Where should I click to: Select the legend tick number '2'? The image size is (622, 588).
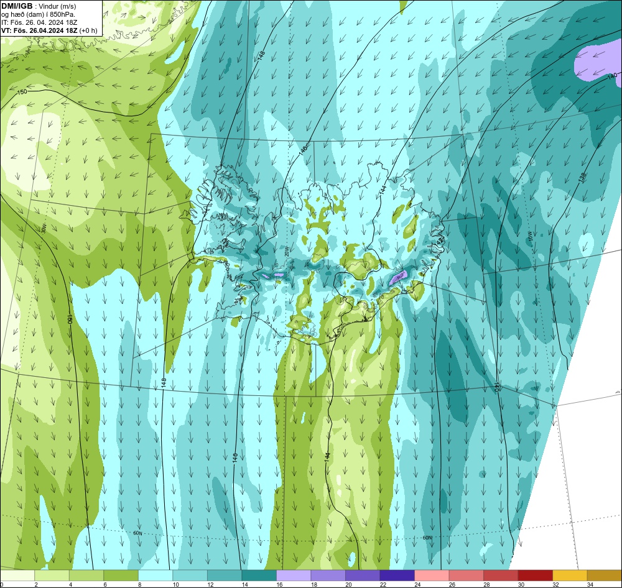point(36,584)
